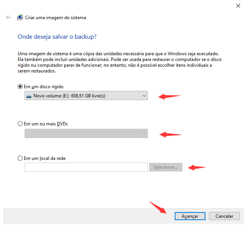247x227 pixels.
Task: Click the drive icon beside Novo volume (E:)
Action: (28, 96)
